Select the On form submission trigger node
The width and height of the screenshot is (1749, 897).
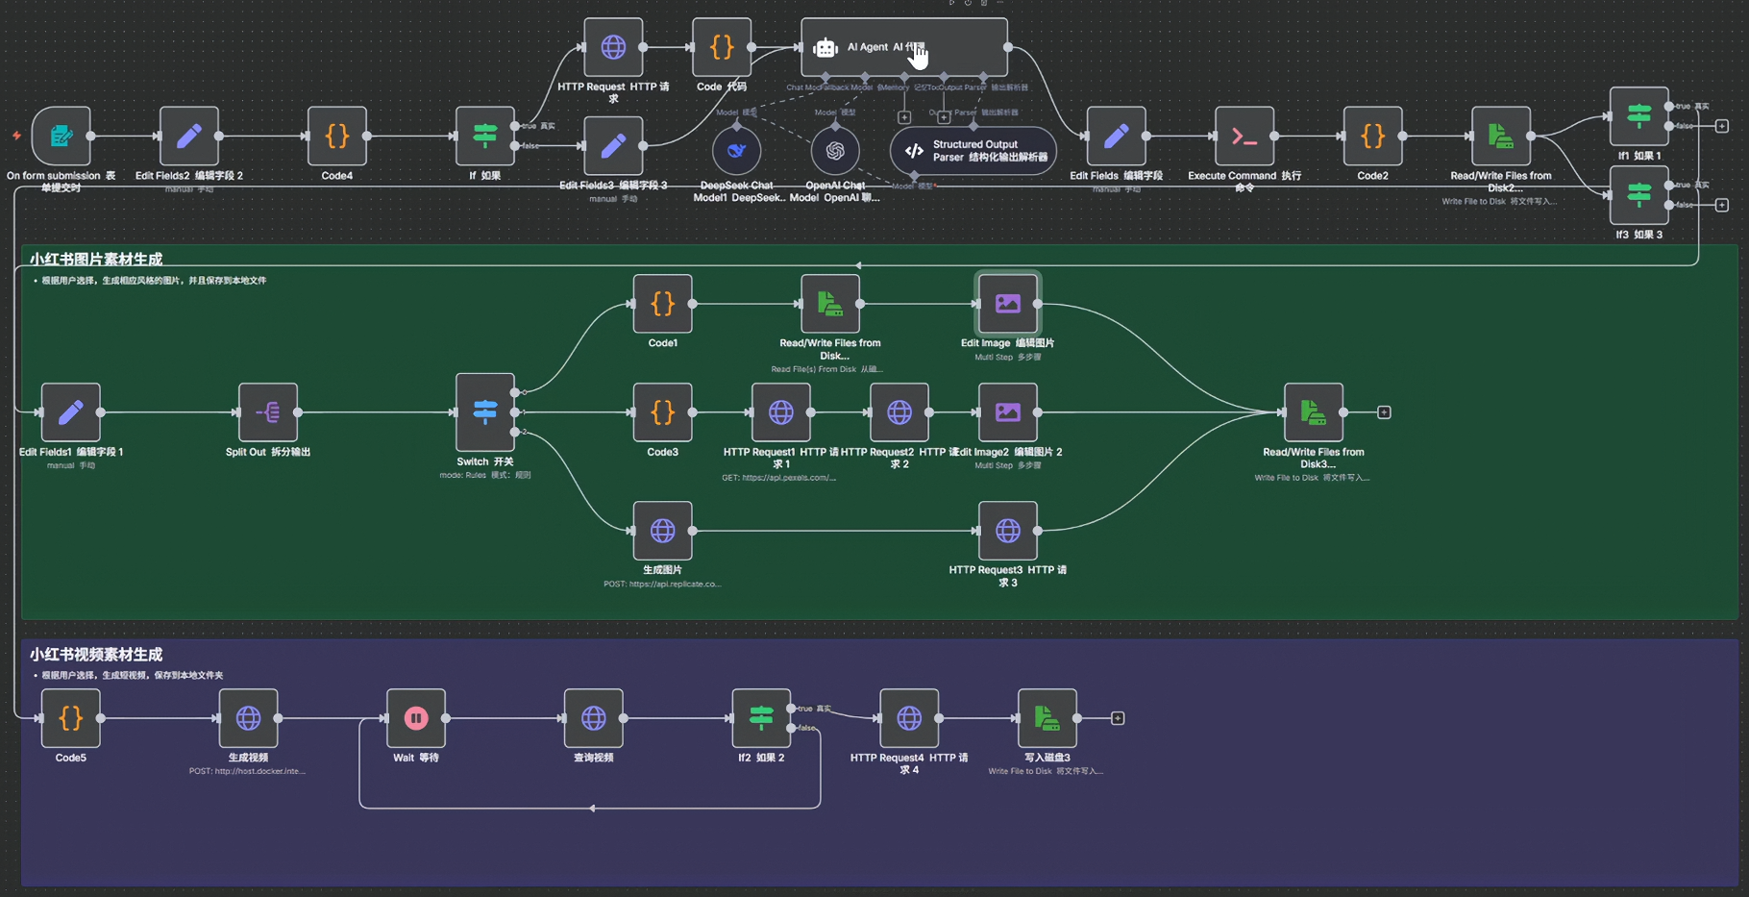(61, 136)
